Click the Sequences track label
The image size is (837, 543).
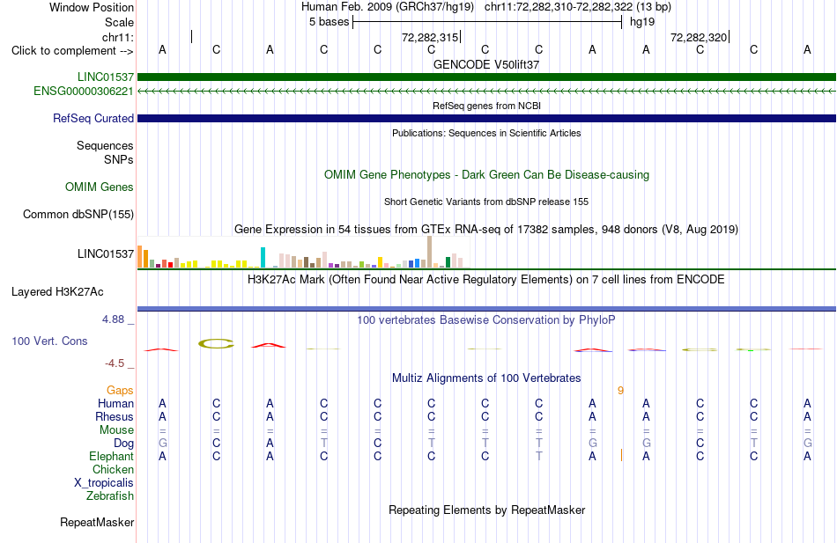coord(105,145)
